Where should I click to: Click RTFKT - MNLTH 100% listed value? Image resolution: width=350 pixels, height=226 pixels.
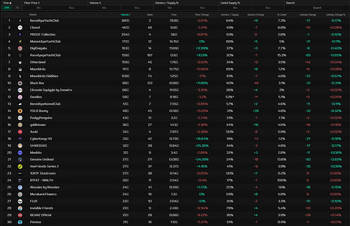[x=282, y=181]
